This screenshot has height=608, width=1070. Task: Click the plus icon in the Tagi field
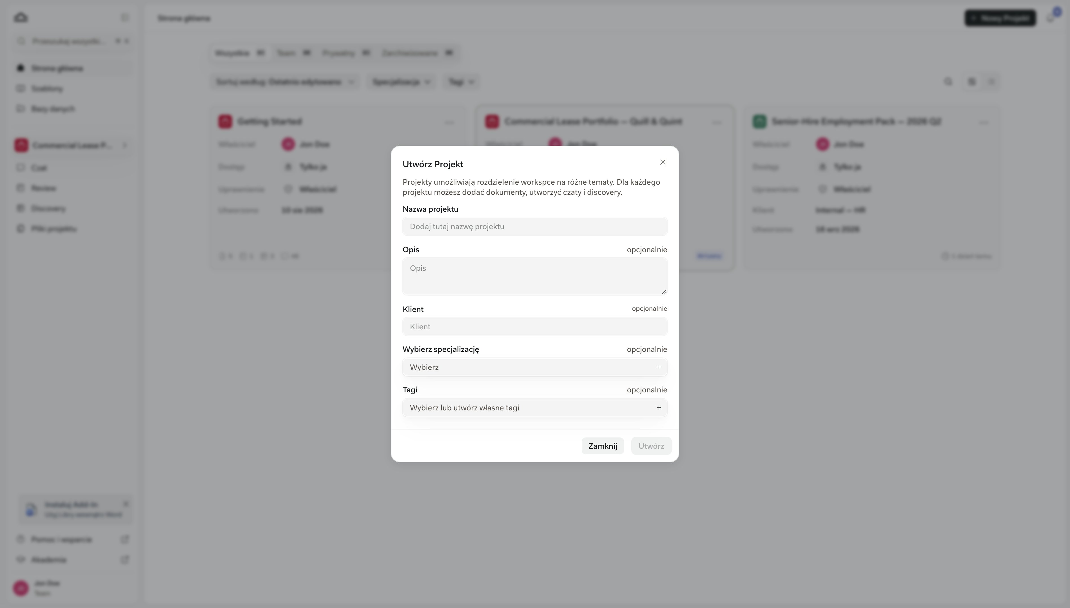coord(659,408)
